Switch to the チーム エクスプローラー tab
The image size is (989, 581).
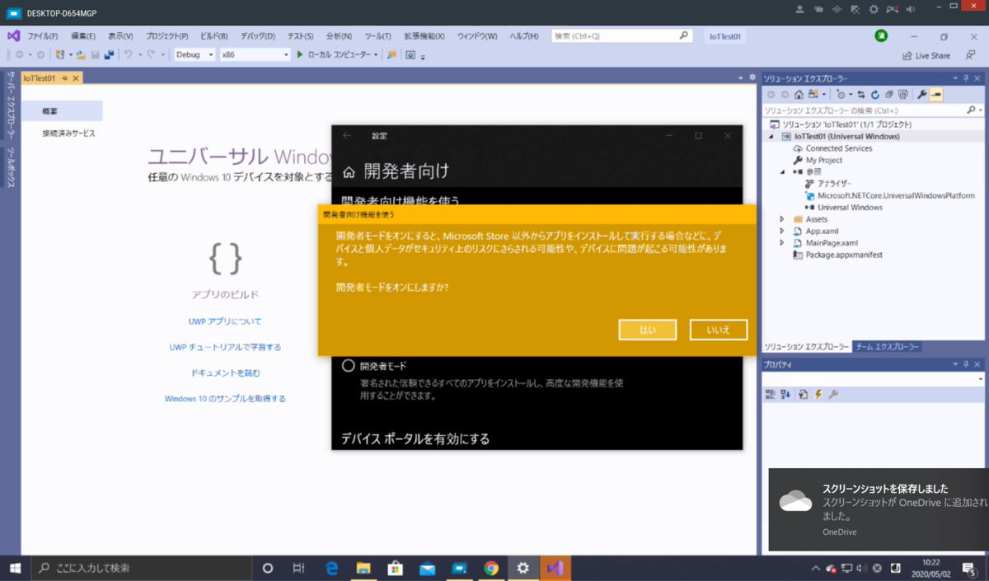coord(889,347)
